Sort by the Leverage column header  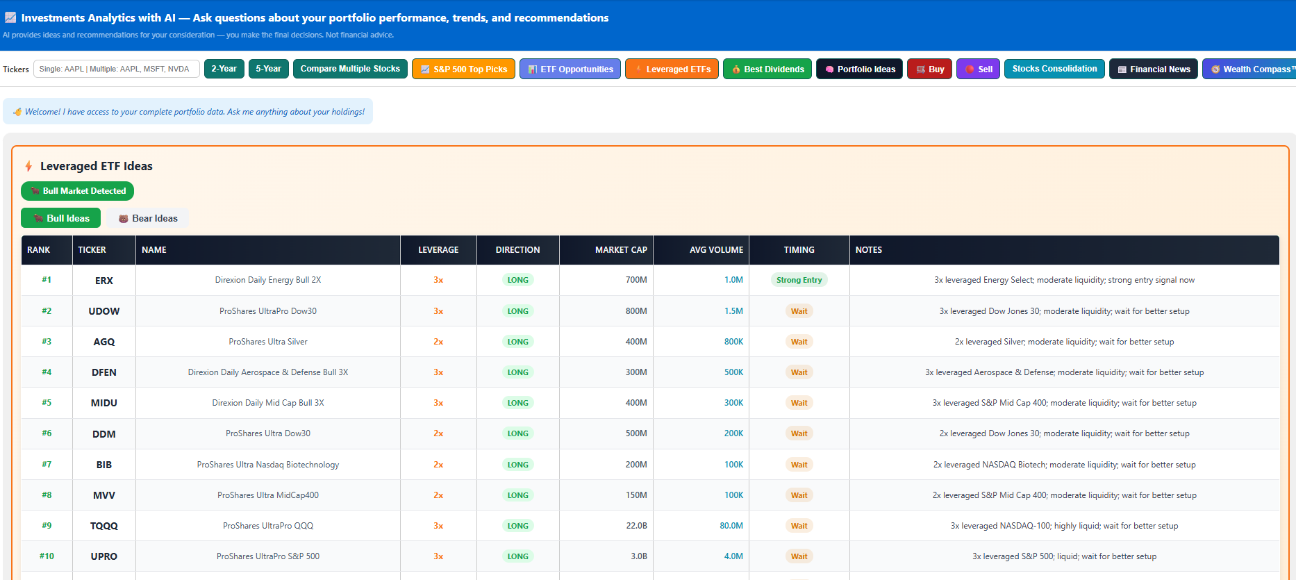coord(438,250)
